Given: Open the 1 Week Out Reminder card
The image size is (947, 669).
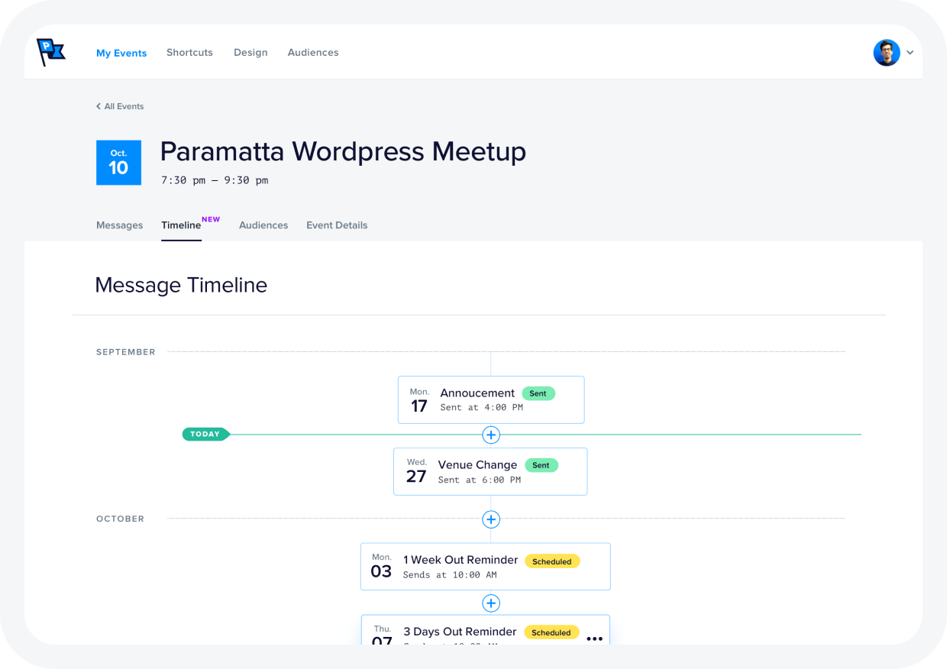Looking at the screenshot, I should click(x=486, y=567).
